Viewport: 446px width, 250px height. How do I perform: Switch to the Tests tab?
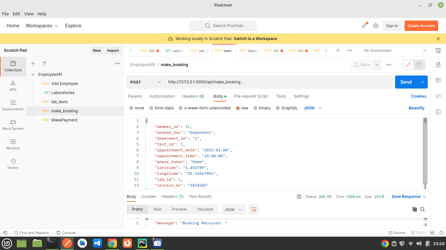coord(281,96)
